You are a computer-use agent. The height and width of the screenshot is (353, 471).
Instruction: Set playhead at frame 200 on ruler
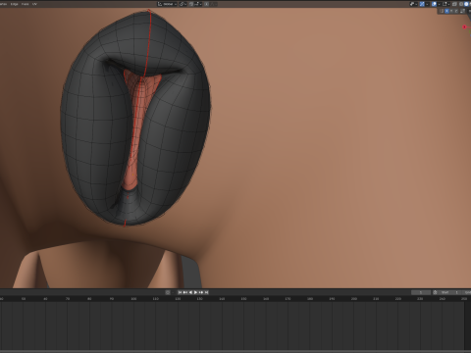point(354,299)
